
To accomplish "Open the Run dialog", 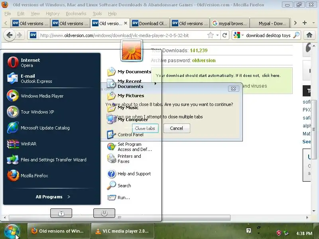I will 118,198.
